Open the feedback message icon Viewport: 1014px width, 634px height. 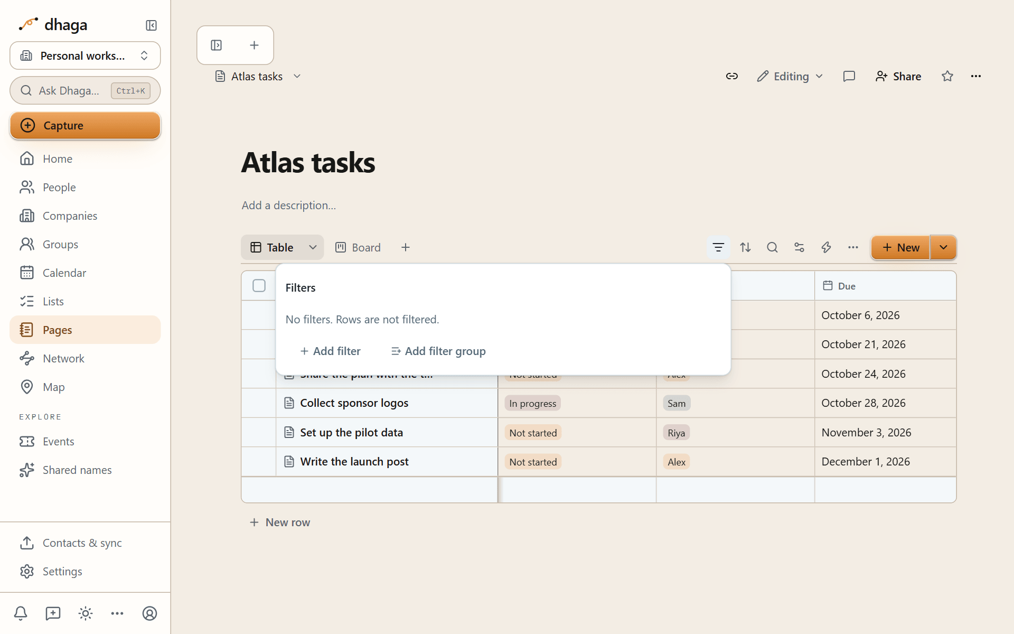(53, 613)
